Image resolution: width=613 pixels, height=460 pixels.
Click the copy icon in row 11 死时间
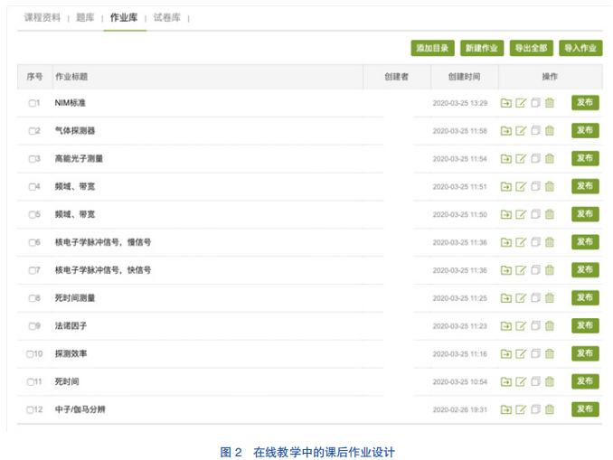535,381
